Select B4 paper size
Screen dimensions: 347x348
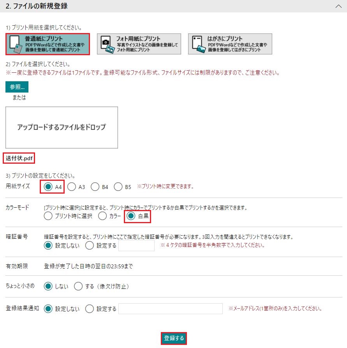pos(95,187)
